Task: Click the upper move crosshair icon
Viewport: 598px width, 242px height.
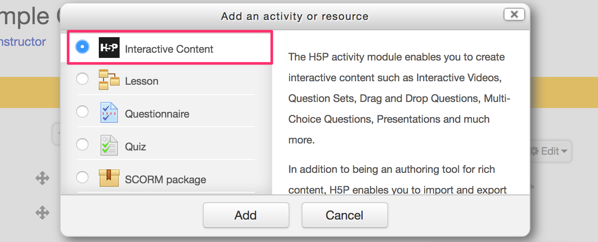Action: pyautogui.click(x=42, y=178)
